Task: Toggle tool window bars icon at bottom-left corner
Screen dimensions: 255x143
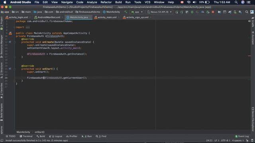Action: pos(2,140)
